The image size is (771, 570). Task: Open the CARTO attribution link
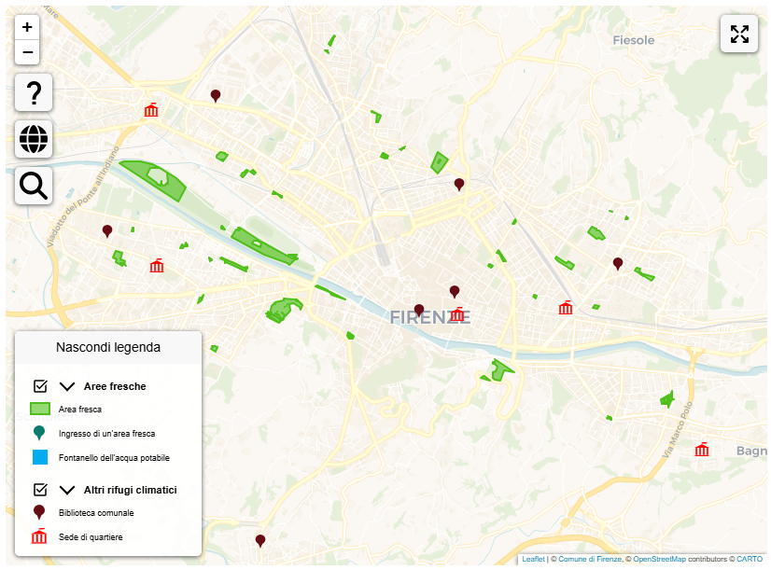coord(750,559)
